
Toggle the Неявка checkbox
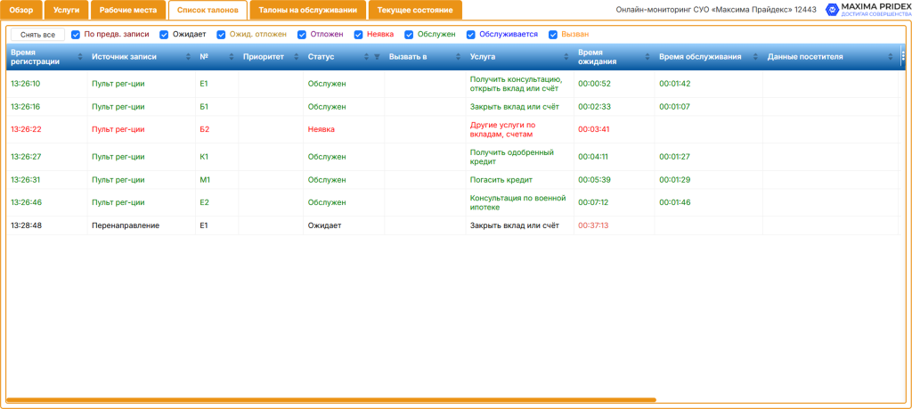coord(358,35)
